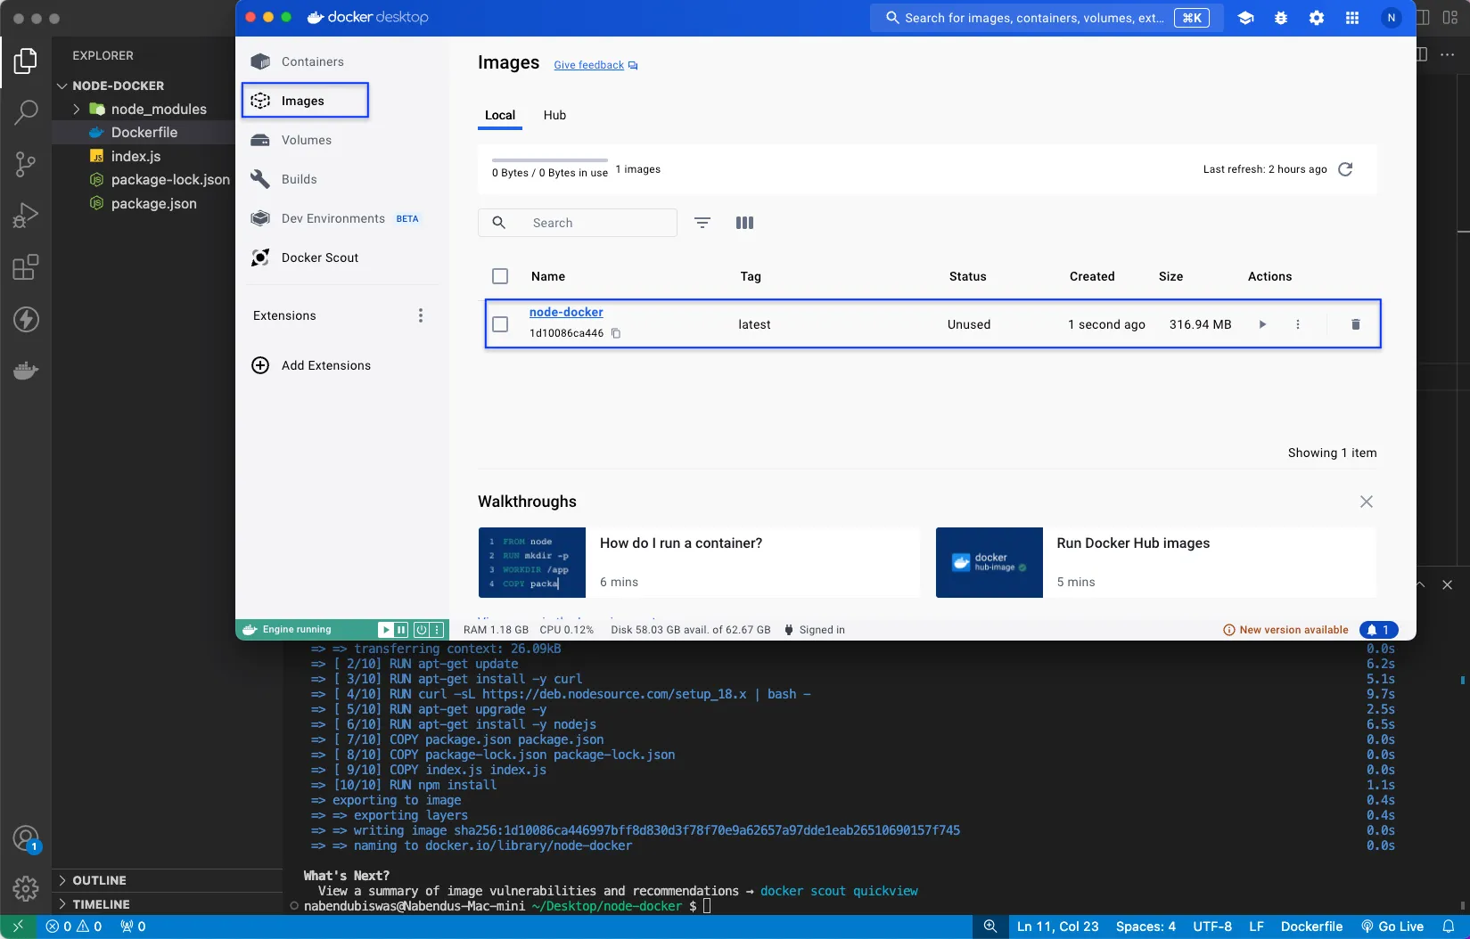
Task: Open the Thunder Client lightning icon
Action: click(x=26, y=319)
